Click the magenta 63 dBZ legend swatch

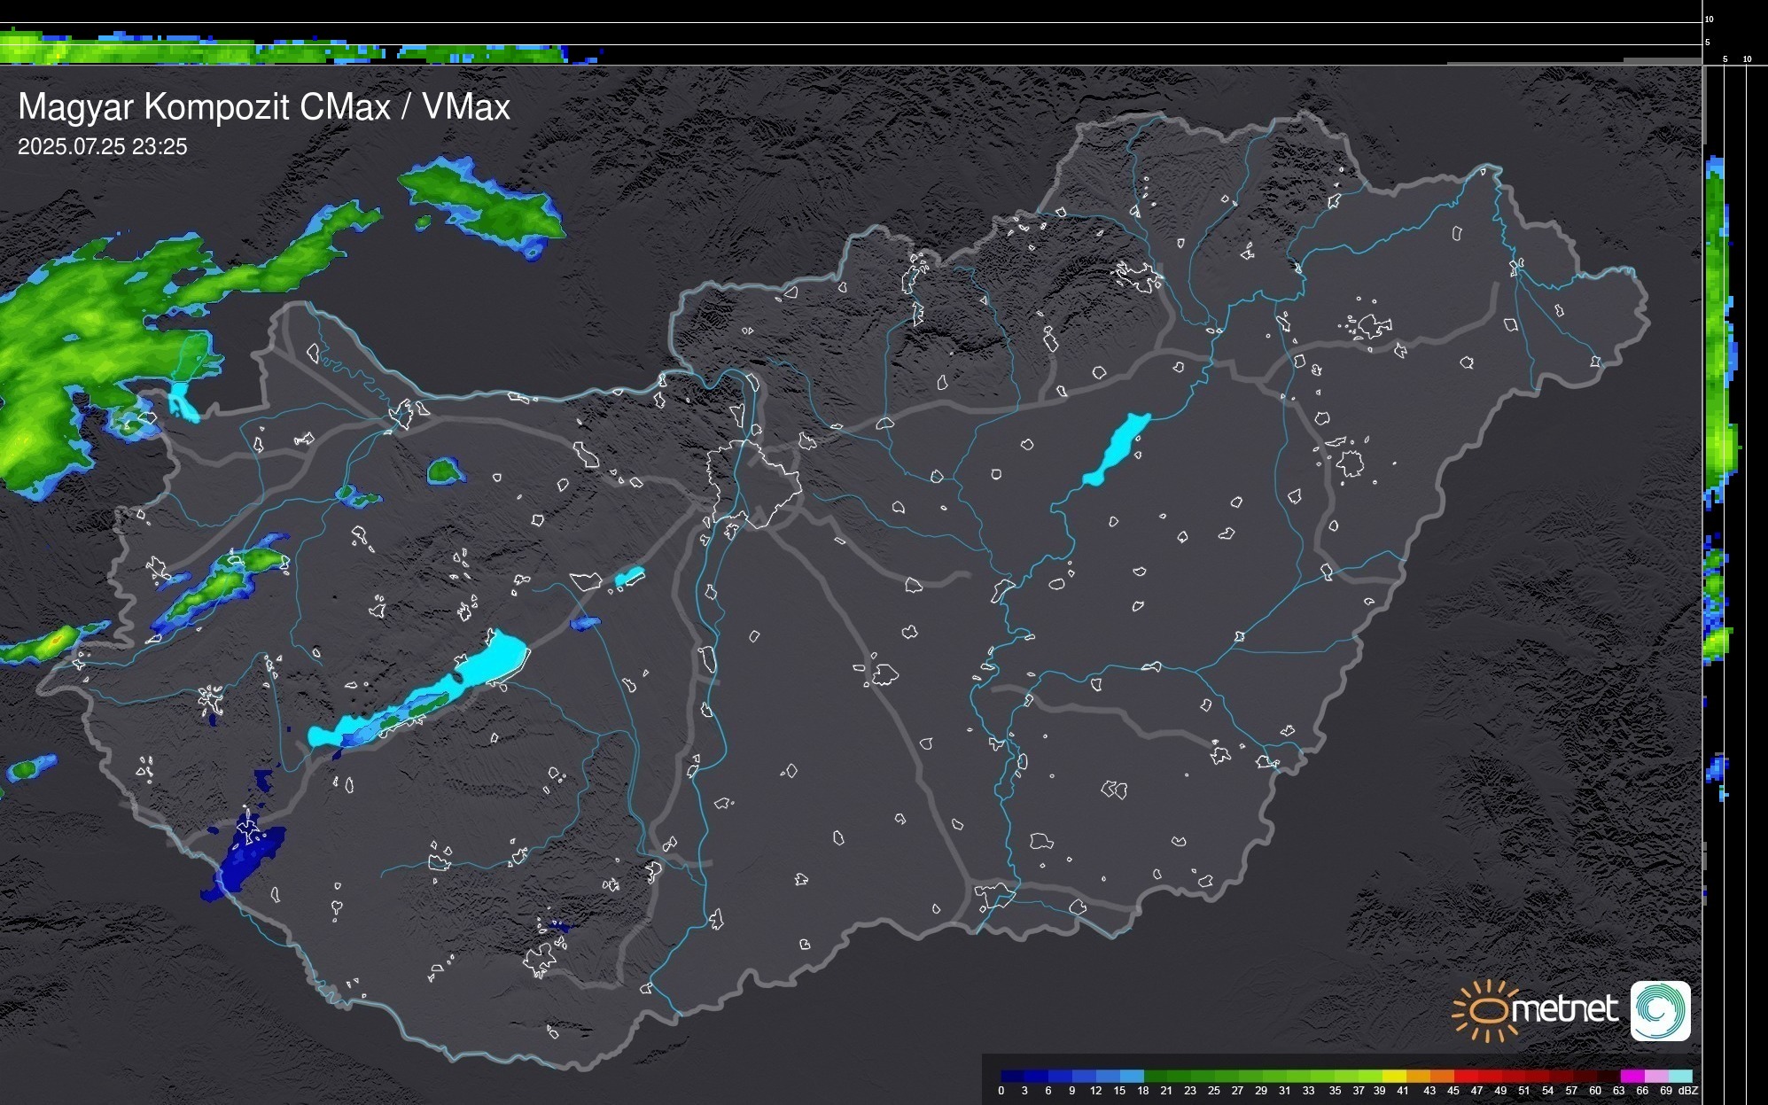point(1632,1076)
